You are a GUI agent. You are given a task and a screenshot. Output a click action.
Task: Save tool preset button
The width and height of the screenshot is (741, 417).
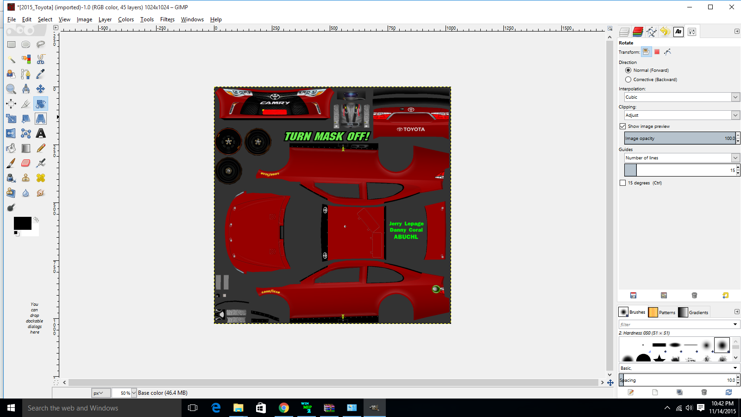(633, 296)
